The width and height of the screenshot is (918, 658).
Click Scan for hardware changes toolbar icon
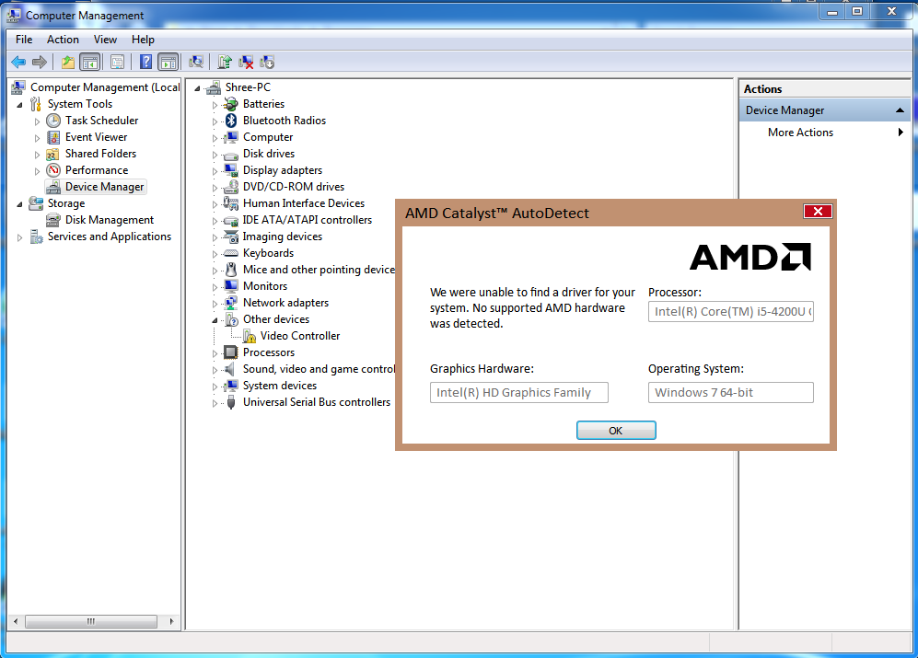196,62
